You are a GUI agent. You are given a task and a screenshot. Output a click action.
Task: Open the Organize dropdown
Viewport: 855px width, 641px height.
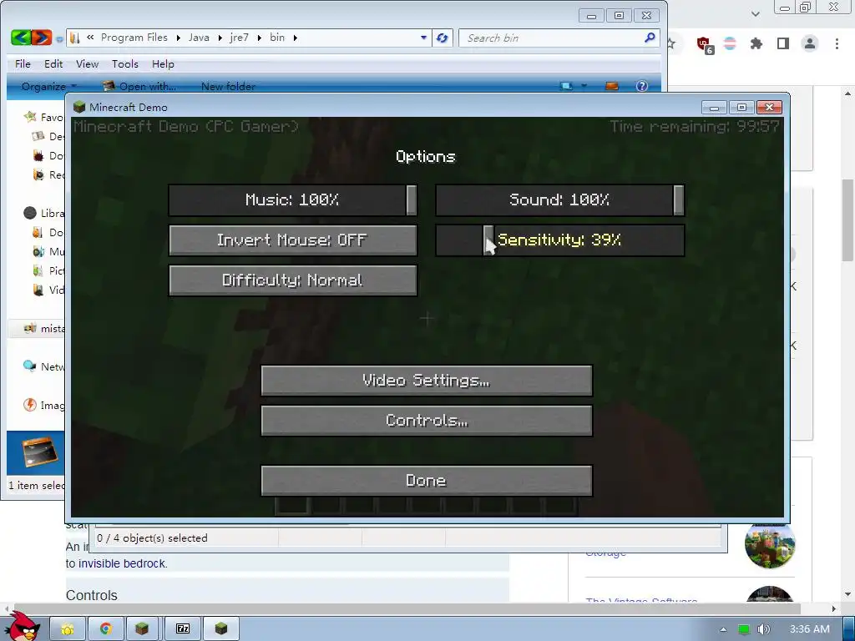pyautogui.click(x=49, y=86)
